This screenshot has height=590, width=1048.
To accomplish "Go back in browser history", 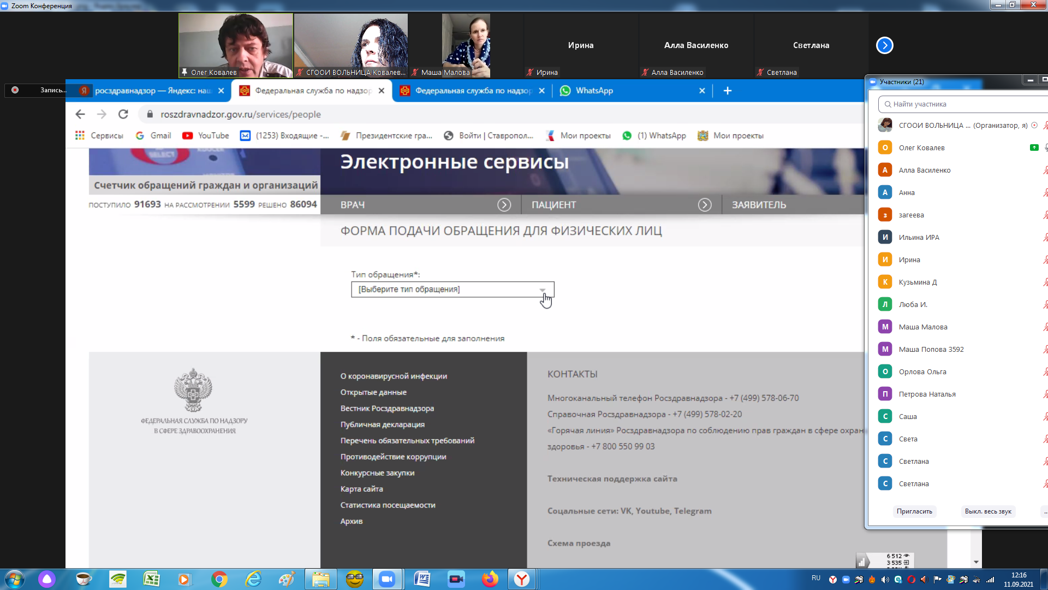I will pyautogui.click(x=80, y=114).
